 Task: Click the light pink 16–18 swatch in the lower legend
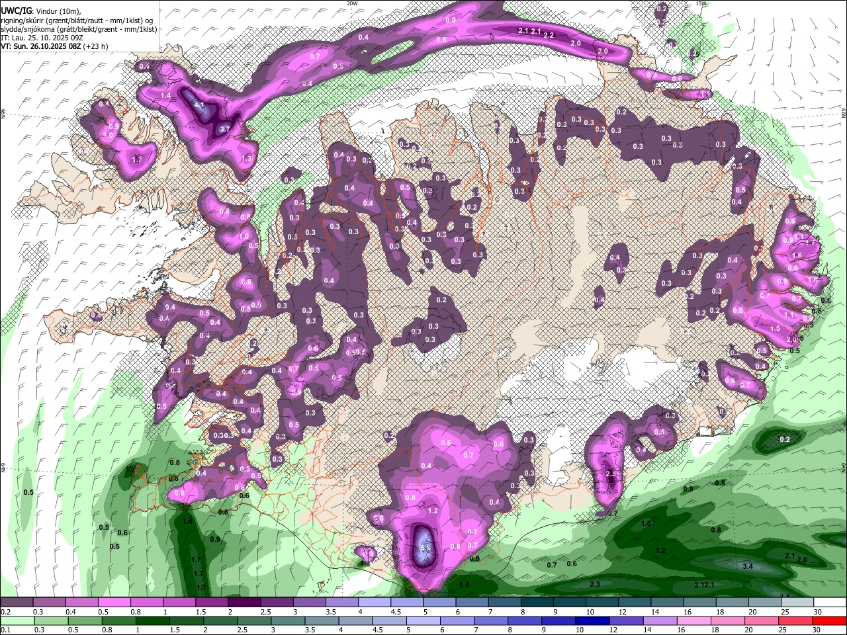693,621
